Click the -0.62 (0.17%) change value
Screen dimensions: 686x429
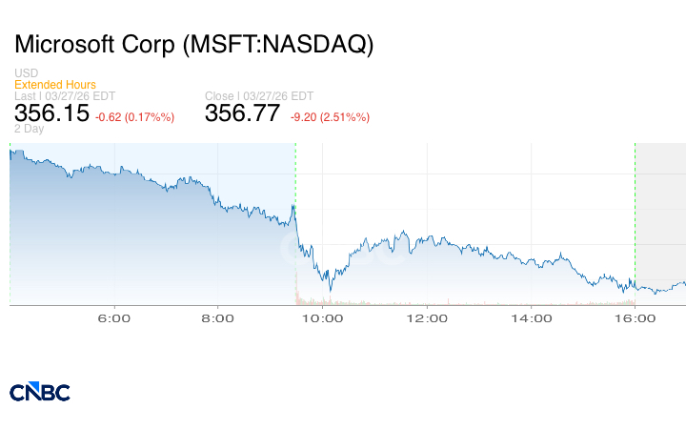click(134, 116)
